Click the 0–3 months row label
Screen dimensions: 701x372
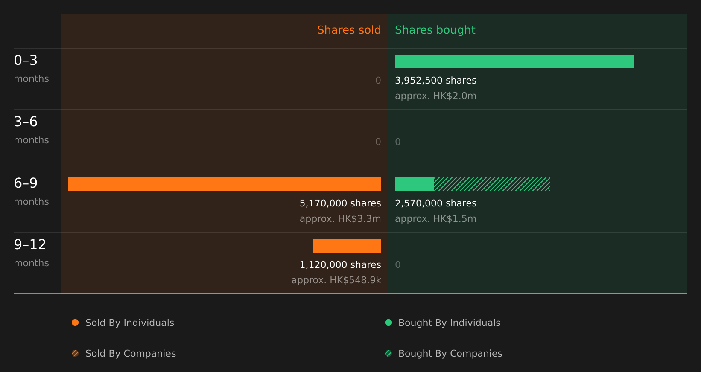point(31,69)
